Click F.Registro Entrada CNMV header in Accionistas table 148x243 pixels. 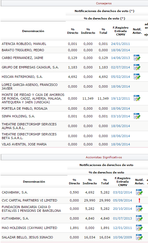[x=122, y=182]
